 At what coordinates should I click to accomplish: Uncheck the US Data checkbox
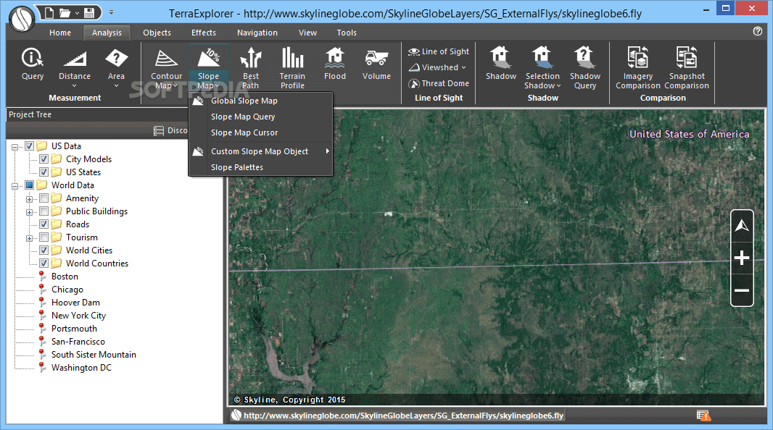pyautogui.click(x=30, y=146)
